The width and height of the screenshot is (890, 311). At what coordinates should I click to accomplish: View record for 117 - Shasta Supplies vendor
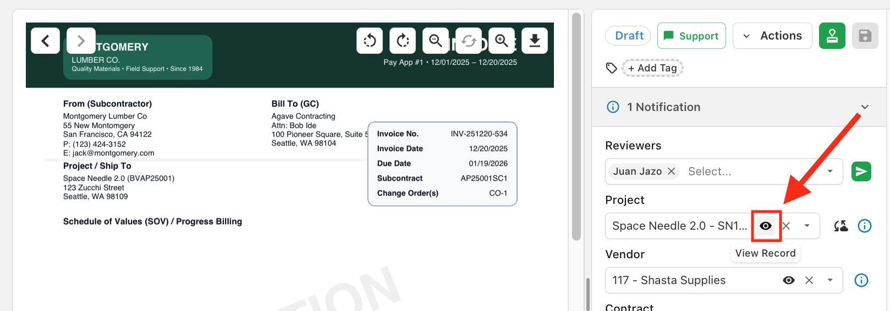point(789,280)
